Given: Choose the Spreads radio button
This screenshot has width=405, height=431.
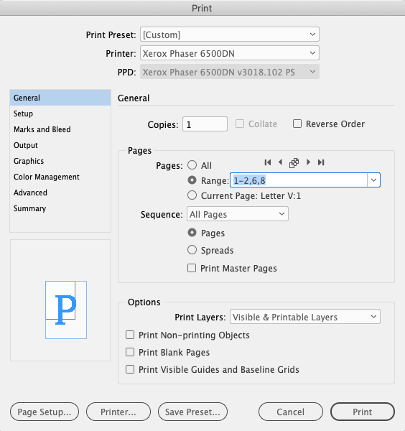Looking at the screenshot, I should (192, 250).
